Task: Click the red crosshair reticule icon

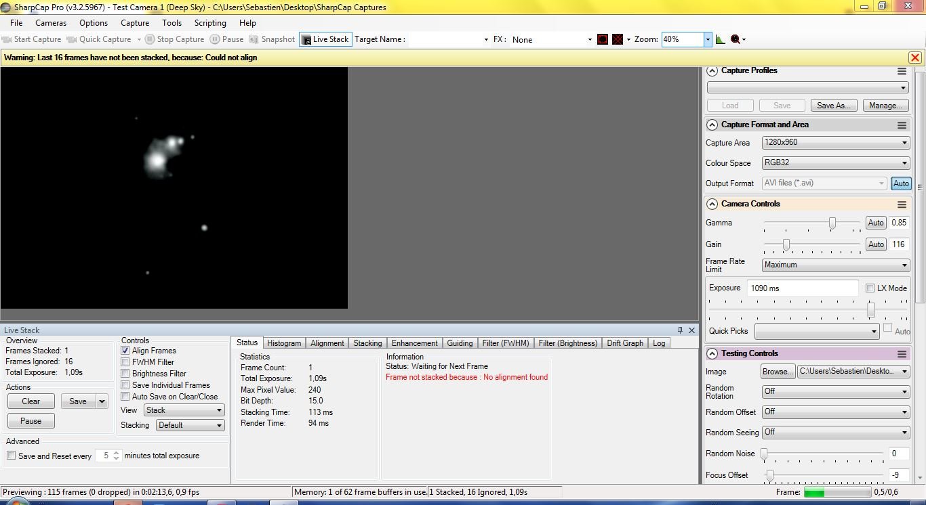Action: pyautogui.click(x=618, y=39)
